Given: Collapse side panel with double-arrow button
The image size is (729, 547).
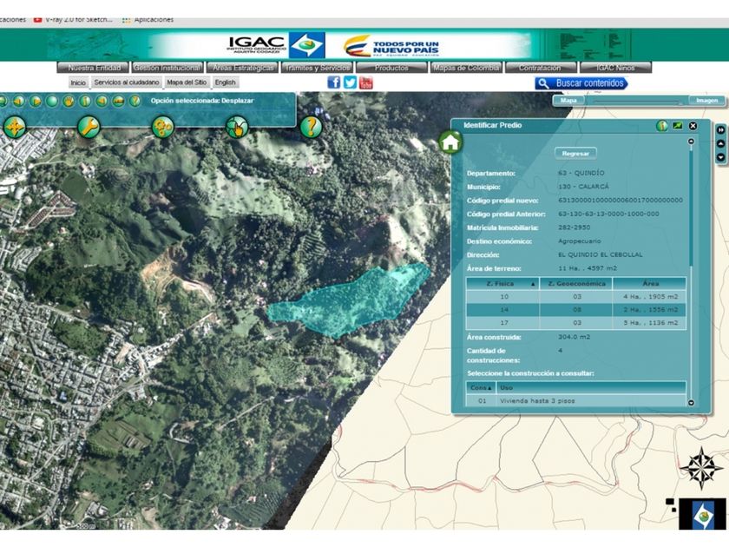Looking at the screenshot, I should coord(719,130).
